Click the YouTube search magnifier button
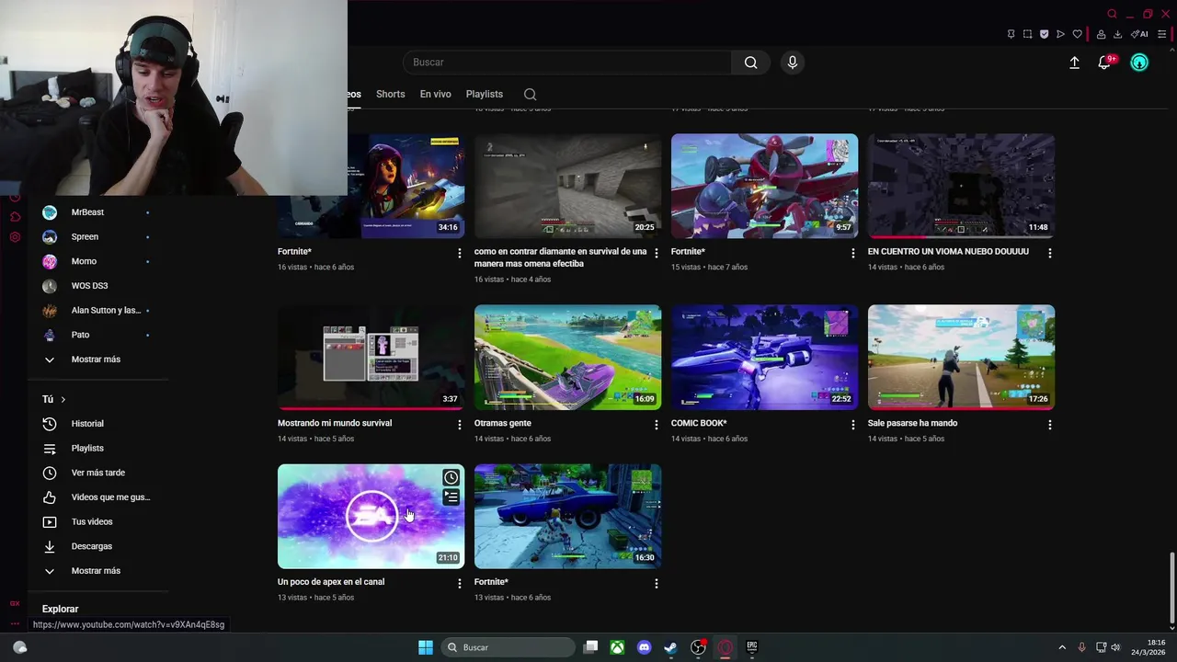The width and height of the screenshot is (1177, 662). tap(750, 63)
